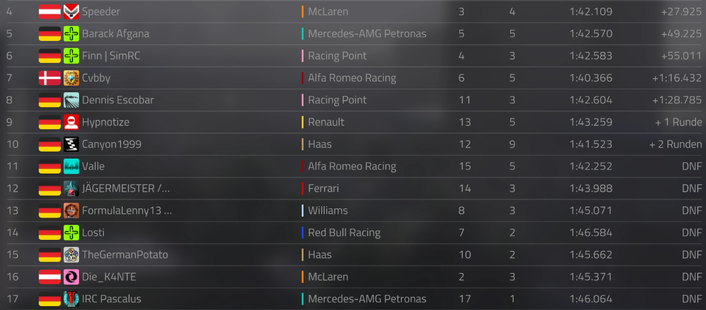Click Speeder's red chevron avatar icon
706x310 pixels.
point(71,12)
